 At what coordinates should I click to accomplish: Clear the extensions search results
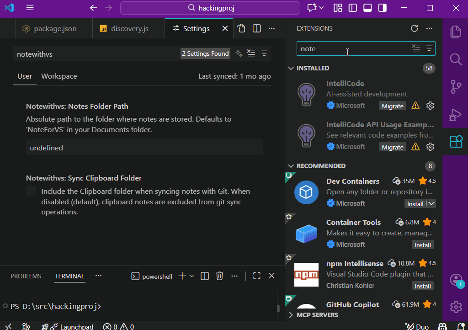click(x=416, y=48)
